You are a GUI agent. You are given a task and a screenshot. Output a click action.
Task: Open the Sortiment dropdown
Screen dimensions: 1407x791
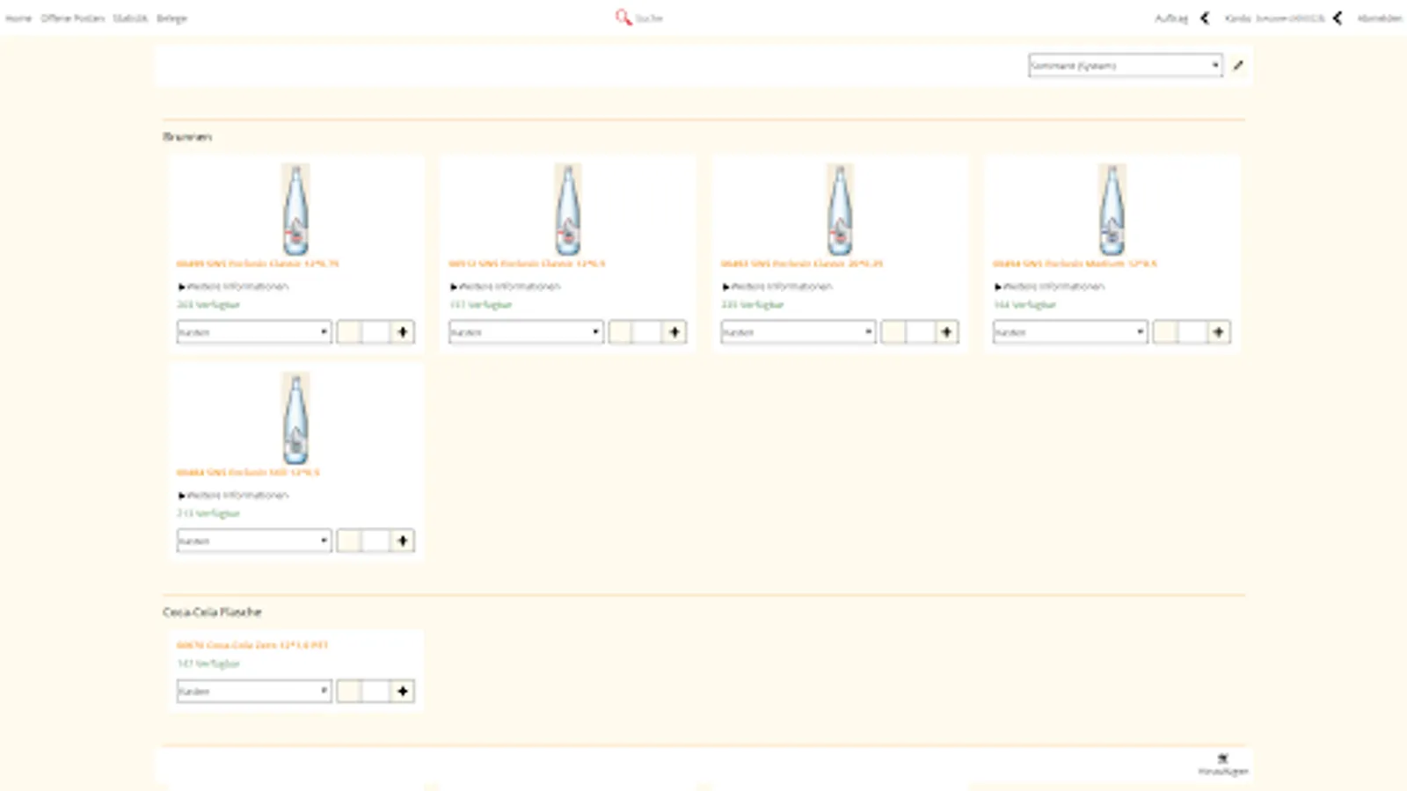tap(1125, 65)
